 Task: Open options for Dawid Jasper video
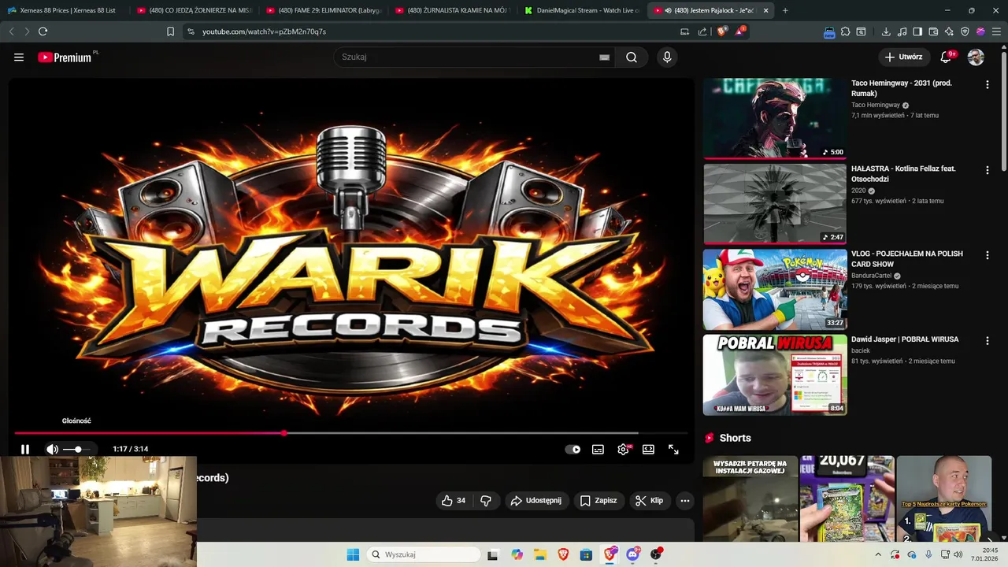987,340
